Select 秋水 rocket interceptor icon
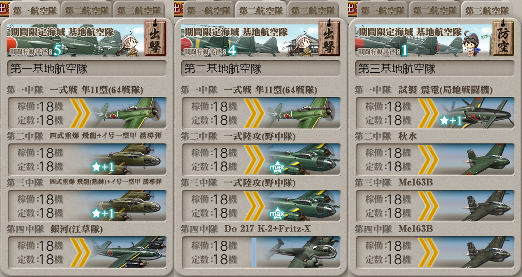Screen dimensions: 522x277 coord(485,159)
